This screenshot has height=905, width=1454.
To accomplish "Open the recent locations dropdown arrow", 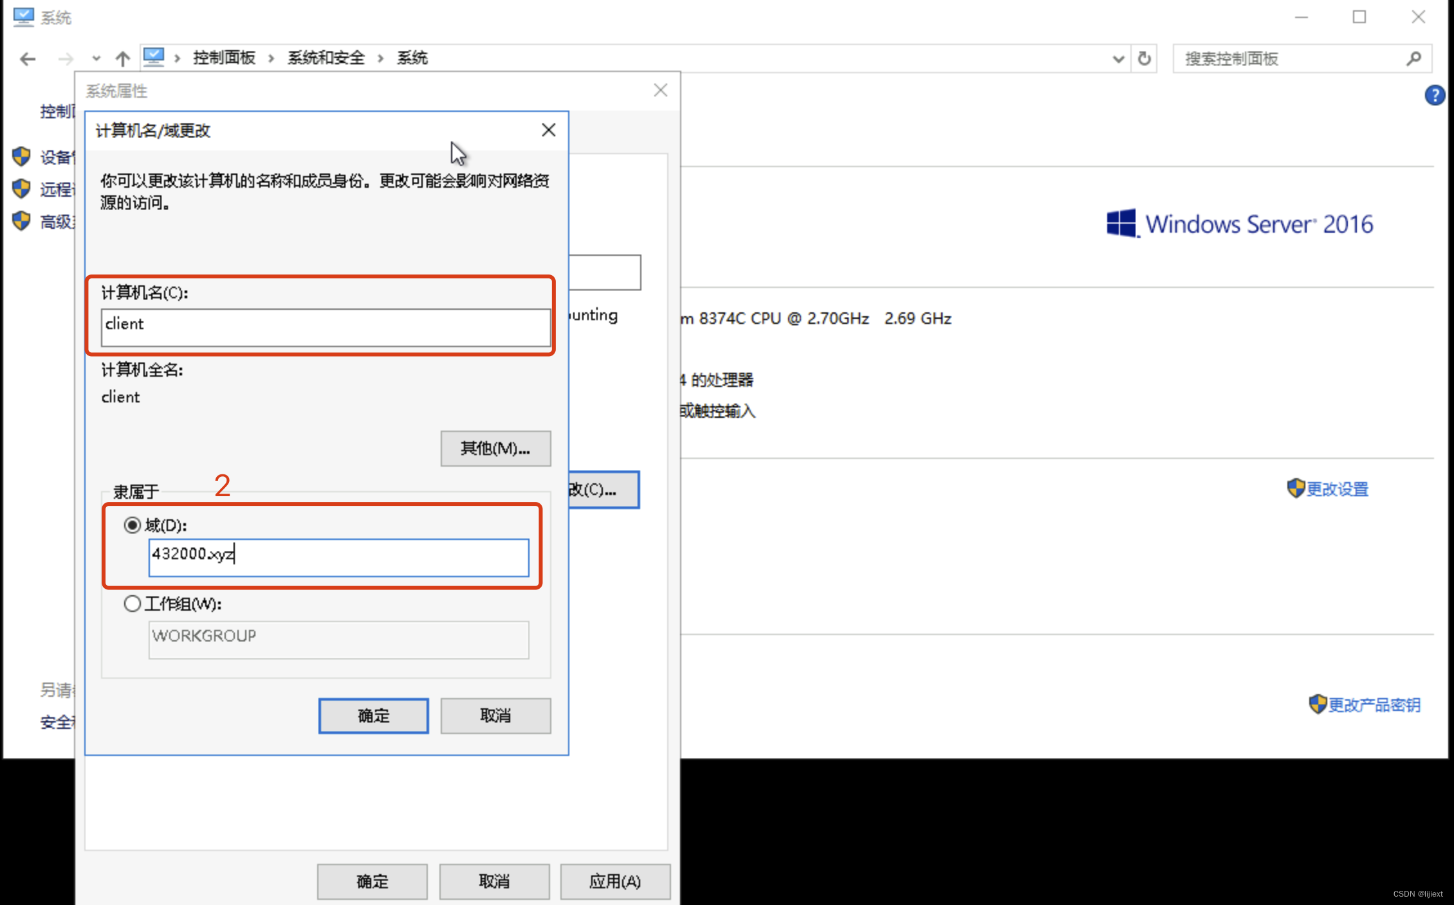I will point(96,59).
